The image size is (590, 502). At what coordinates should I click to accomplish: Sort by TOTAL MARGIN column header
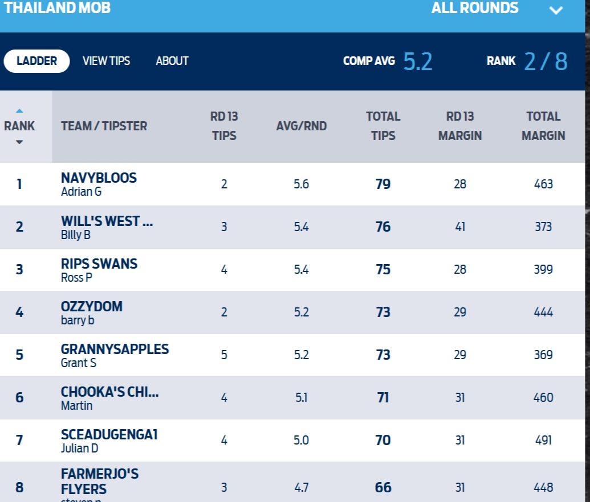click(543, 126)
